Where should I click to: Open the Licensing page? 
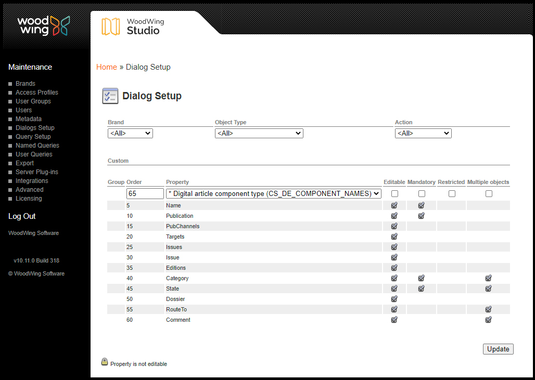[29, 199]
